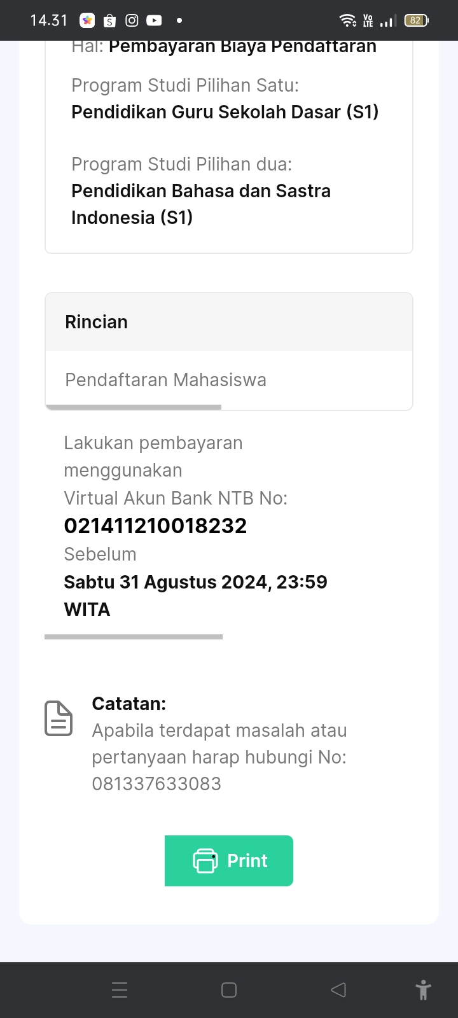
Task: Tap the Wi-Fi status icon
Action: [348, 20]
